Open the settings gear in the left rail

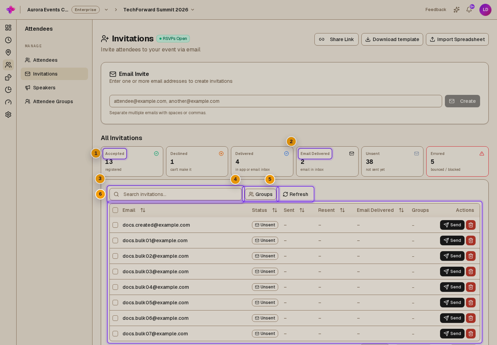pos(8,115)
